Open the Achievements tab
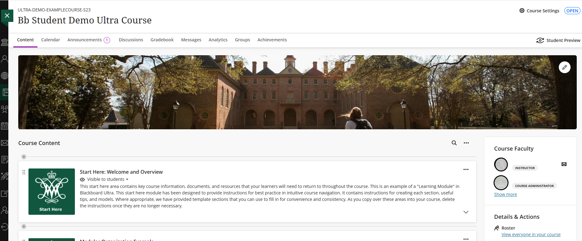This screenshot has width=582, height=241. 272,40
